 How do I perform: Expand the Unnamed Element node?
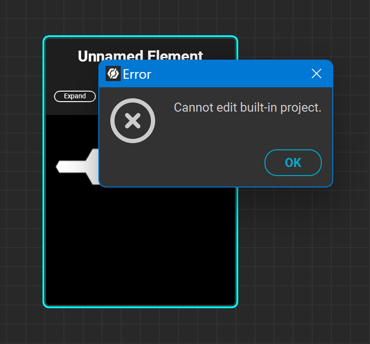(x=75, y=96)
